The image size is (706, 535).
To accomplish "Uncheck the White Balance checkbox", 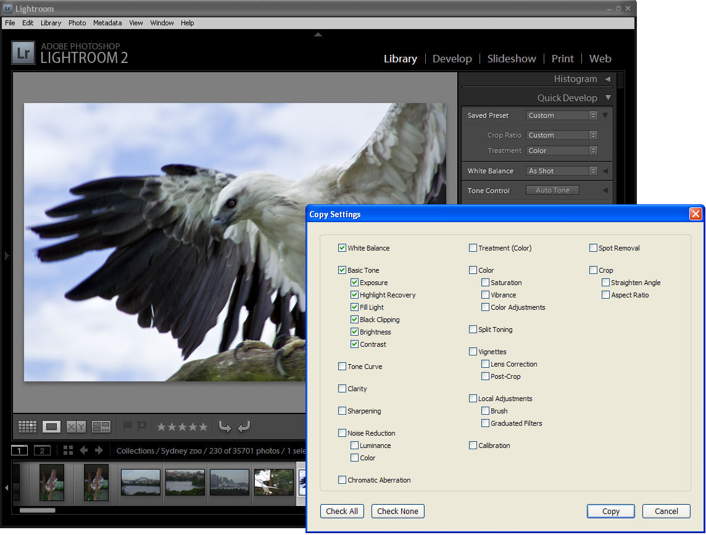I will 342,247.
